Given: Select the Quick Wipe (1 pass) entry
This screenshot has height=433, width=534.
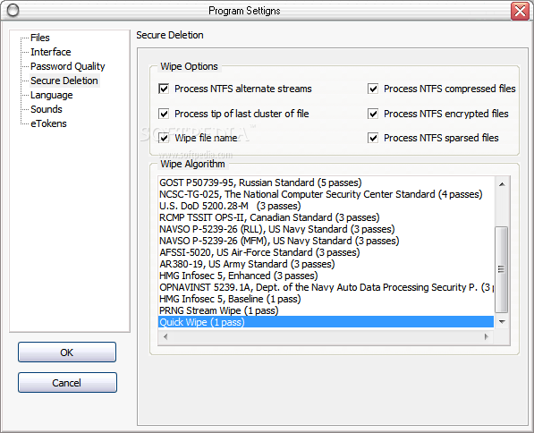Looking at the screenshot, I should [326, 322].
